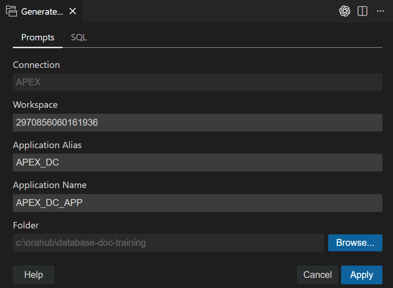Switch to the SQL tab
The image size is (393, 288).
(79, 38)
